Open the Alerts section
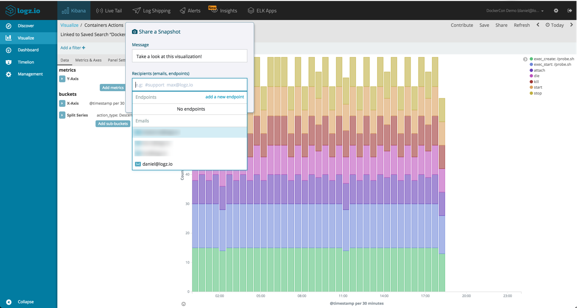 click(190, 11)
